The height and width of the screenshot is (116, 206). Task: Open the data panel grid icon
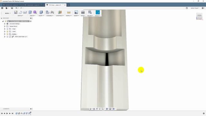[2, 8]
